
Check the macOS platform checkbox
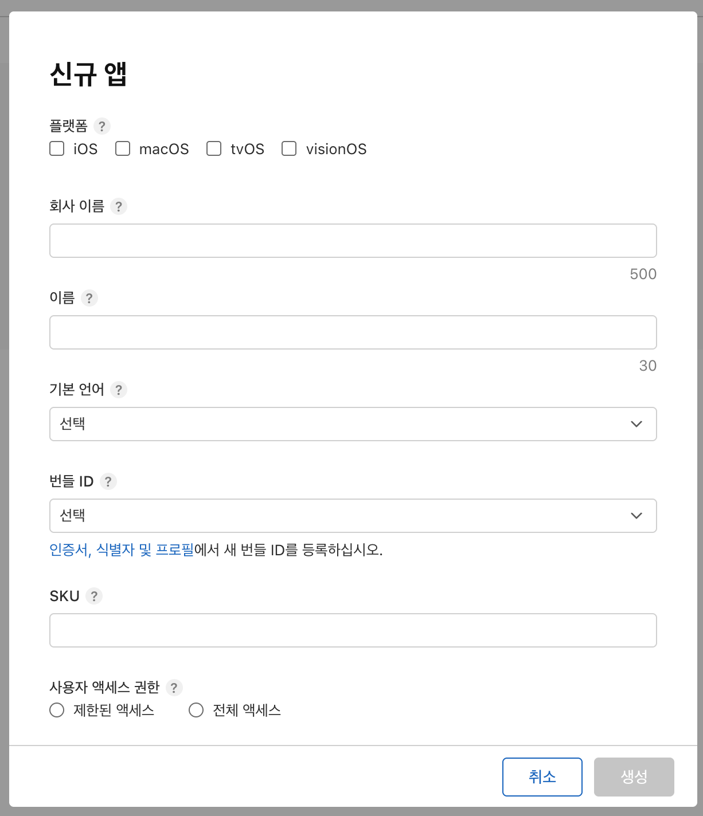tap(123, 148)
